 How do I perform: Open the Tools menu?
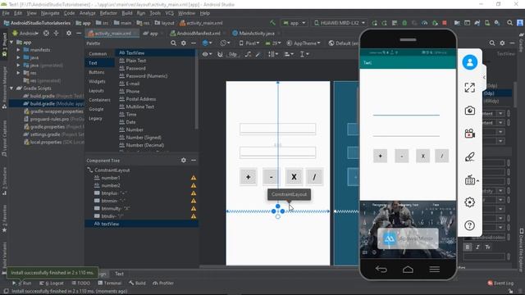pos(155,13)
